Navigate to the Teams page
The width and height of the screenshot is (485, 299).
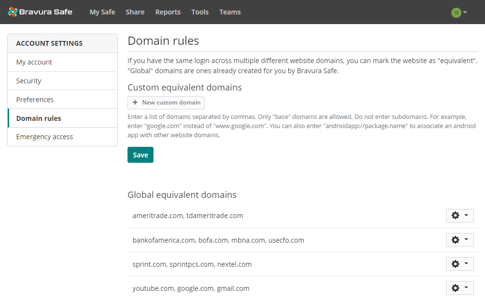[230, 12]
